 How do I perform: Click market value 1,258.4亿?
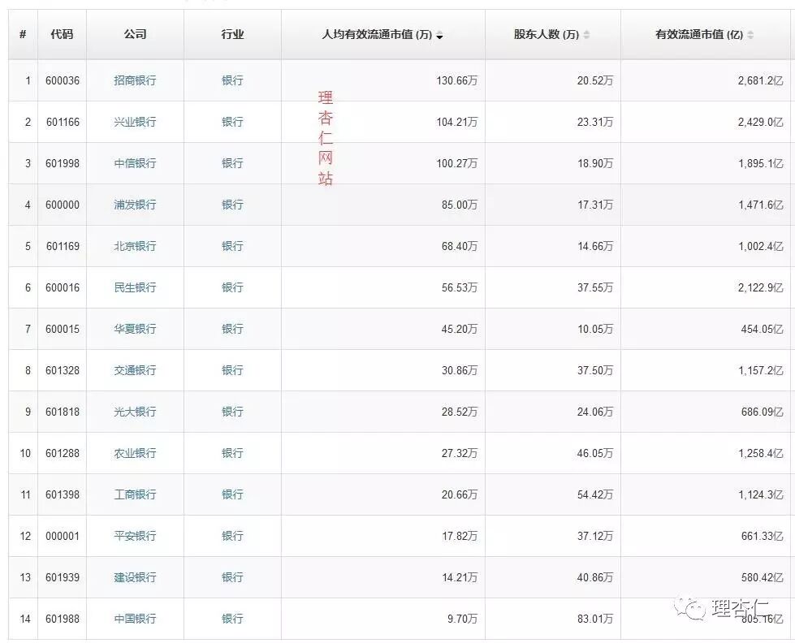coord(761,453)
